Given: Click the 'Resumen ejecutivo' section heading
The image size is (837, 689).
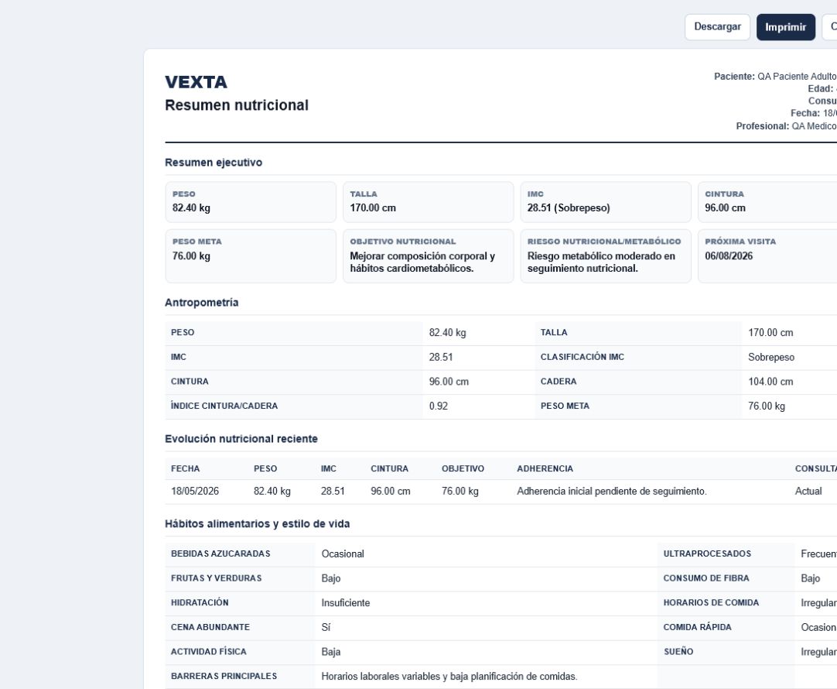Looking at the screenshot, I should pyautogui.click(x=214, y=163).
